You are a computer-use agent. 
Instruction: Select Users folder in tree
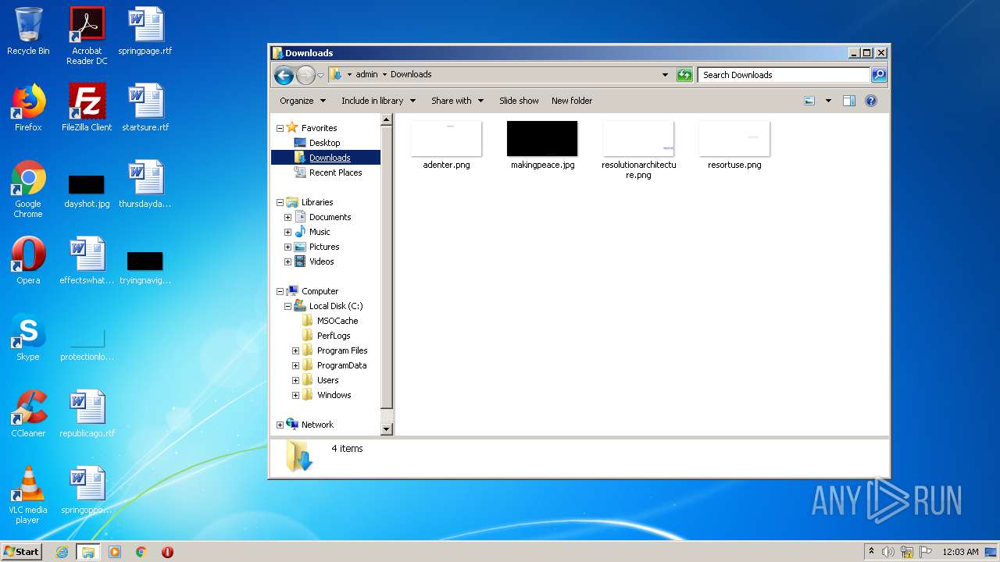point(327,380)
